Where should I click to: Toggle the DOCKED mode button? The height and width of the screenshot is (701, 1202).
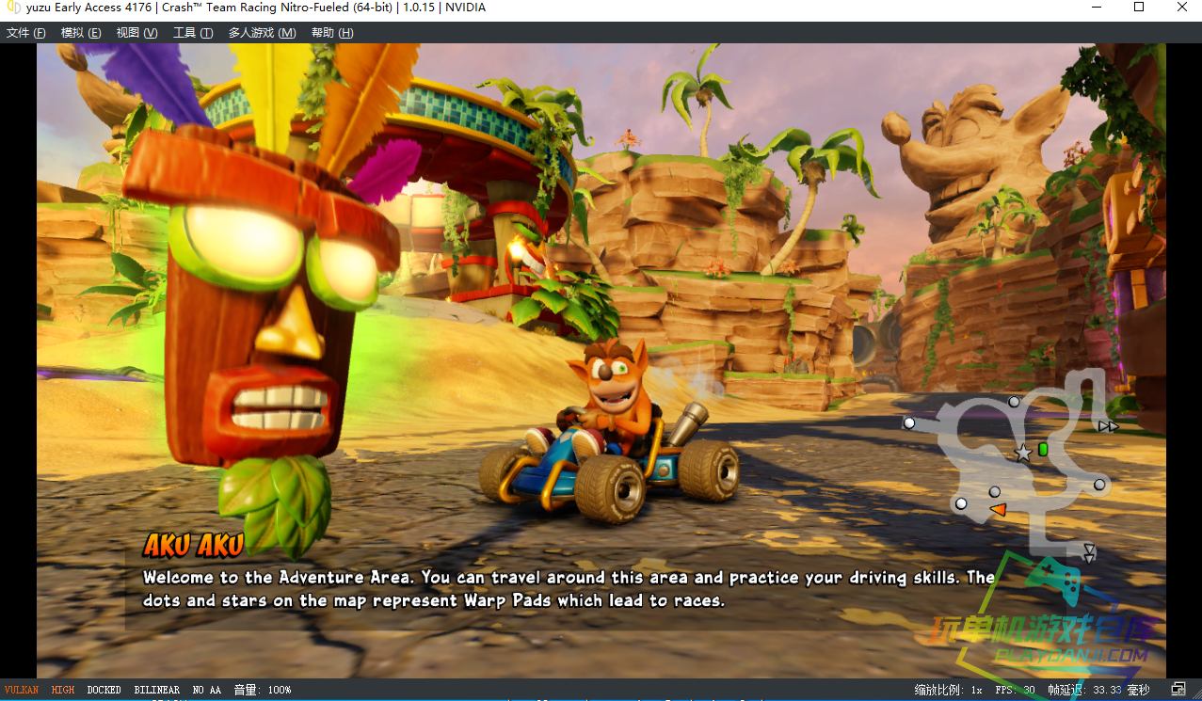[x=104, y=690]
